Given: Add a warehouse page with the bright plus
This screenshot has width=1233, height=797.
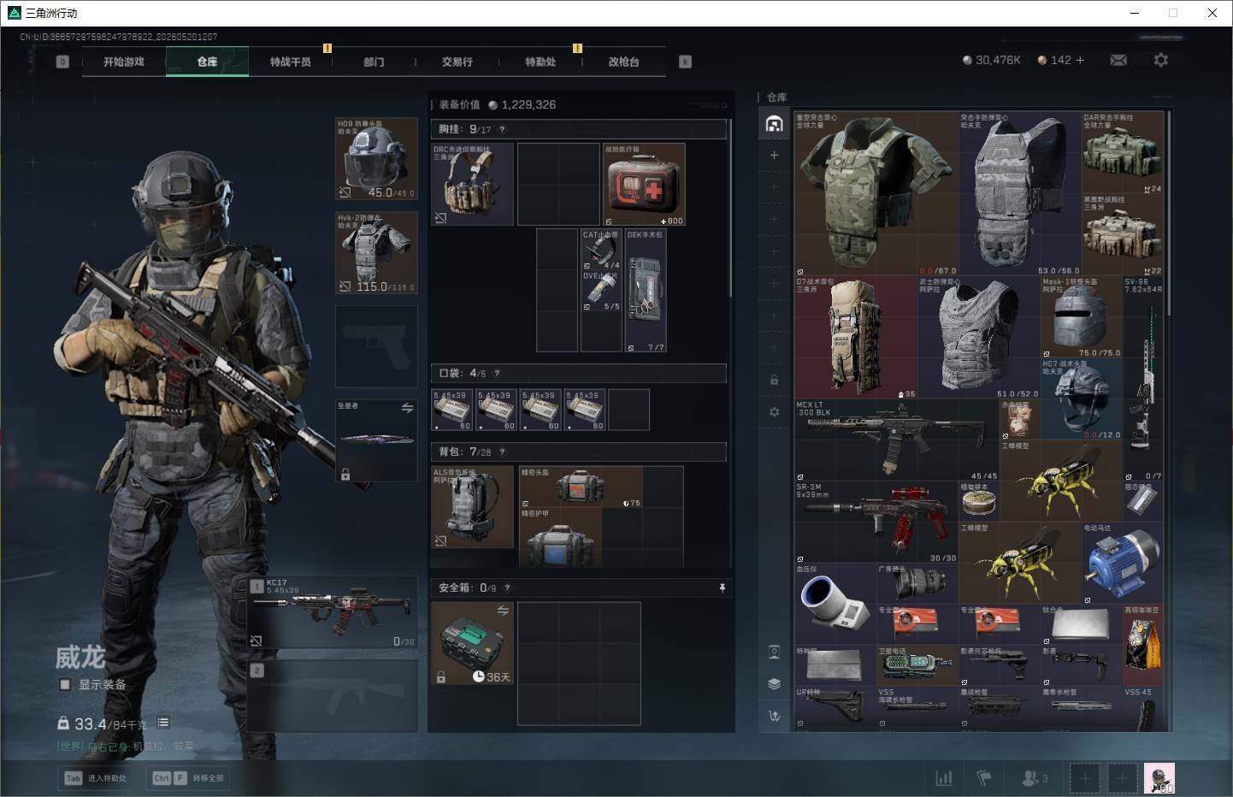Looking at the screenshot, I should (774, 155).
